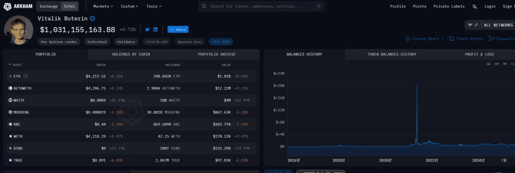Switch to Profit & Loss tab

click(479, 54)
